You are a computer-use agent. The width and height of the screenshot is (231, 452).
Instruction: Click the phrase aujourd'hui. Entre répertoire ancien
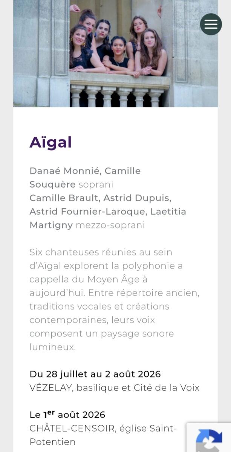coord(114,293)
